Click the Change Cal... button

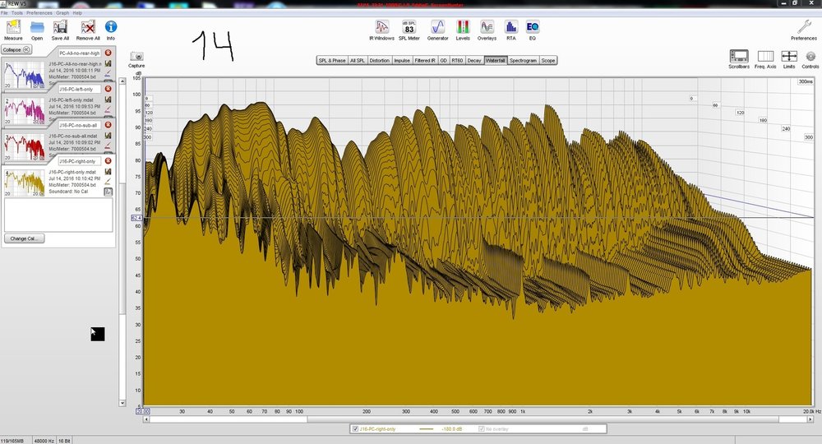click(x=24, y=238)
